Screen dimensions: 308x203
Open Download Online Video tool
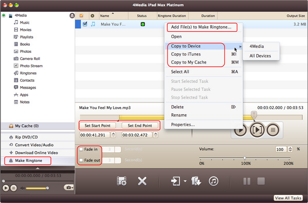(x=37, y=153)
